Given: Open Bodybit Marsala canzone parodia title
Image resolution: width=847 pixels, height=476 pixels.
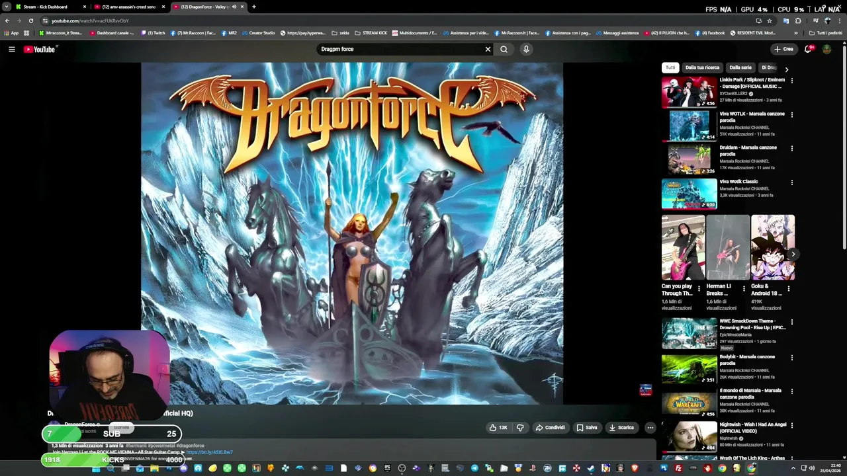Looking at the screenshot, I should point(747,360).
